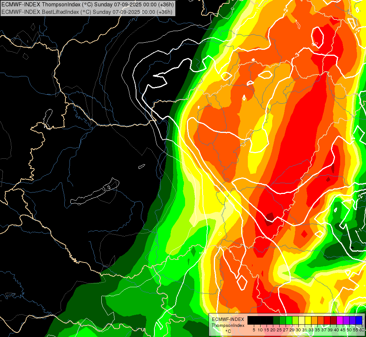Viewport: 366px width, 337px height.
Task: Click the indigo 50–55 legend swatch
Action: [x=353, y=320]
